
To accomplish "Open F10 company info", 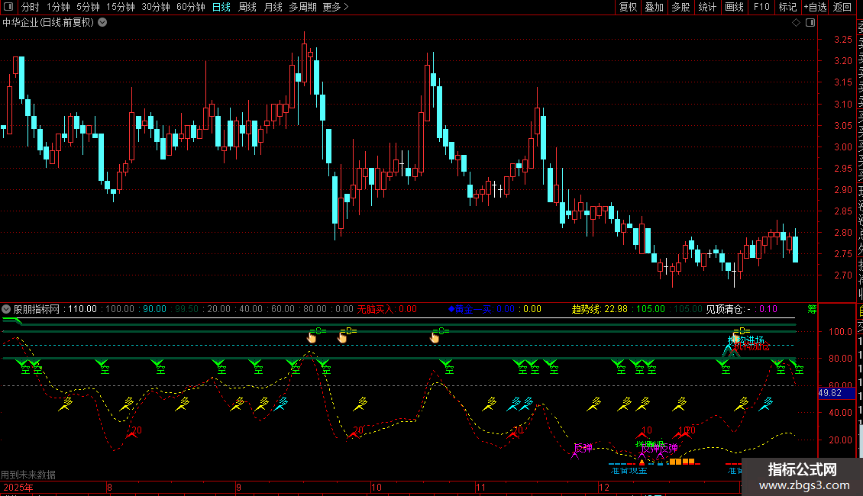I will [x=761, y=7].
